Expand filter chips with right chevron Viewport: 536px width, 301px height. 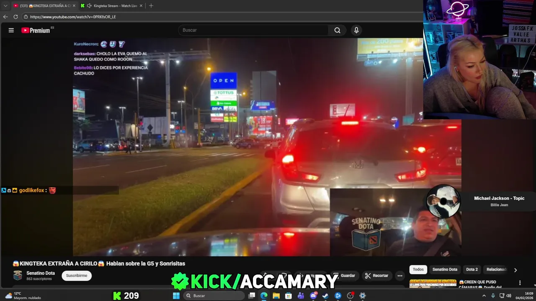pyautogui.click(x=515, y=270)
